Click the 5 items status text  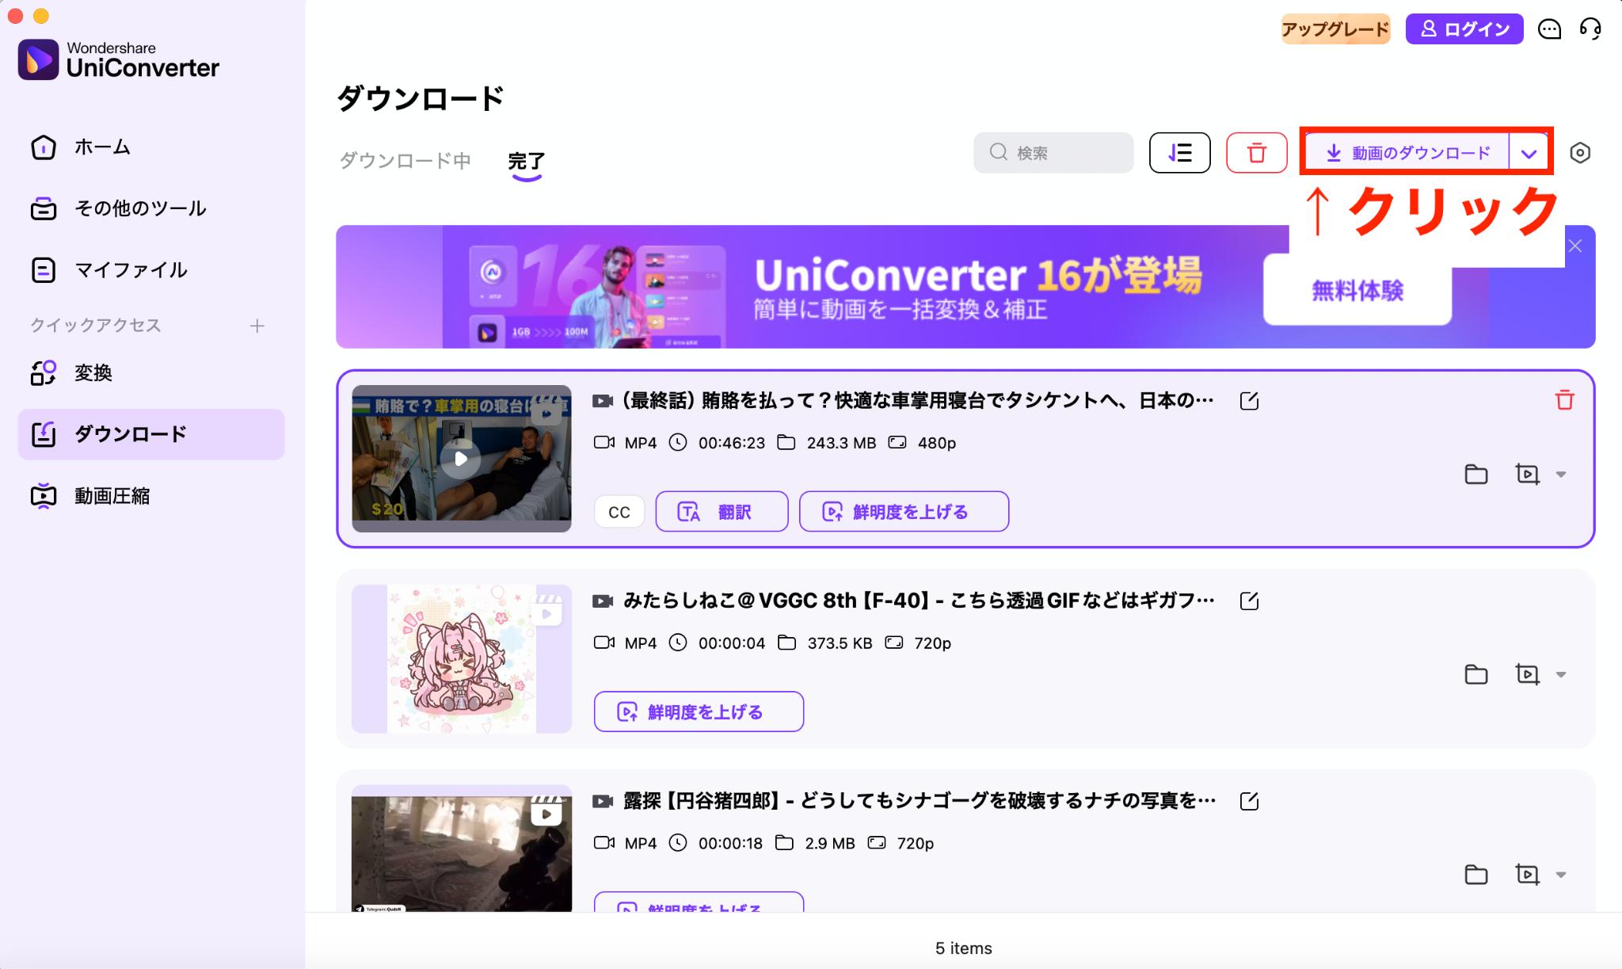click(963, 948)
